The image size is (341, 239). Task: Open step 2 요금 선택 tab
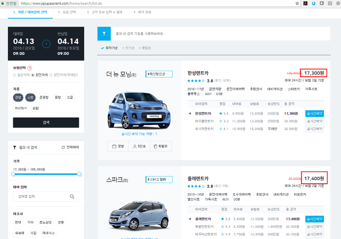click(67, 12)
